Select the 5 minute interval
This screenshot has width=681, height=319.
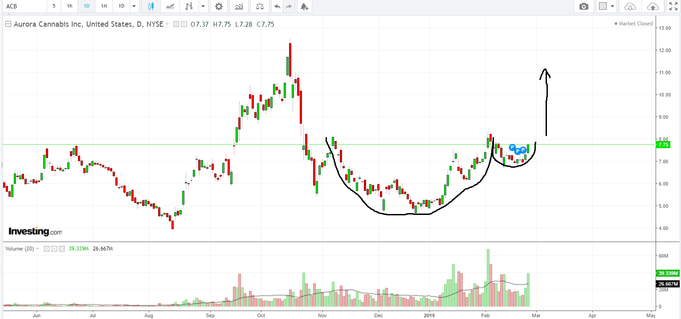(54, 6)
